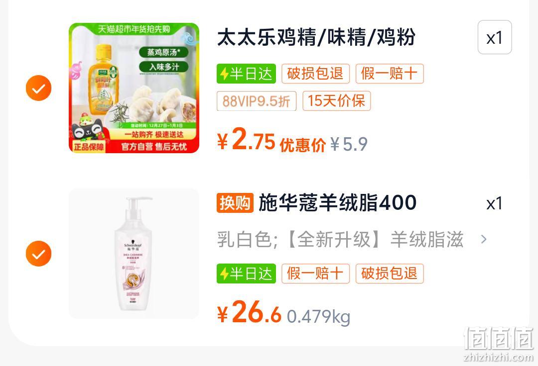The image size is (538, 366).
Task: Tap the 假一赔十 tag under 太太乐鸡精
Action: (x=390, y=74)
